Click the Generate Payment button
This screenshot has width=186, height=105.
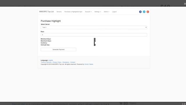[x=58, y=49]
